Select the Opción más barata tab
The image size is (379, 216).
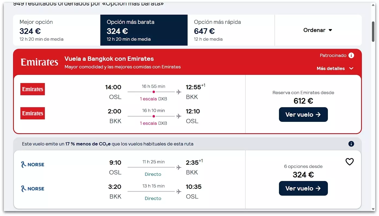[144, 30]
